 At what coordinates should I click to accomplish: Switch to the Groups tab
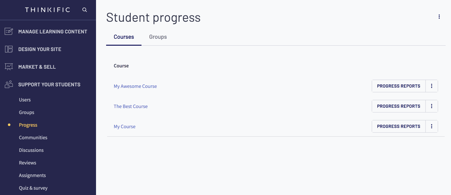pyautogui.click(x=158, y=37)
